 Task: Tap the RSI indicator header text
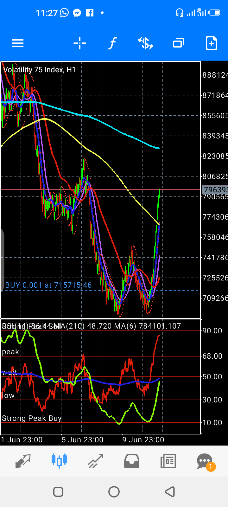pos(91,326)
